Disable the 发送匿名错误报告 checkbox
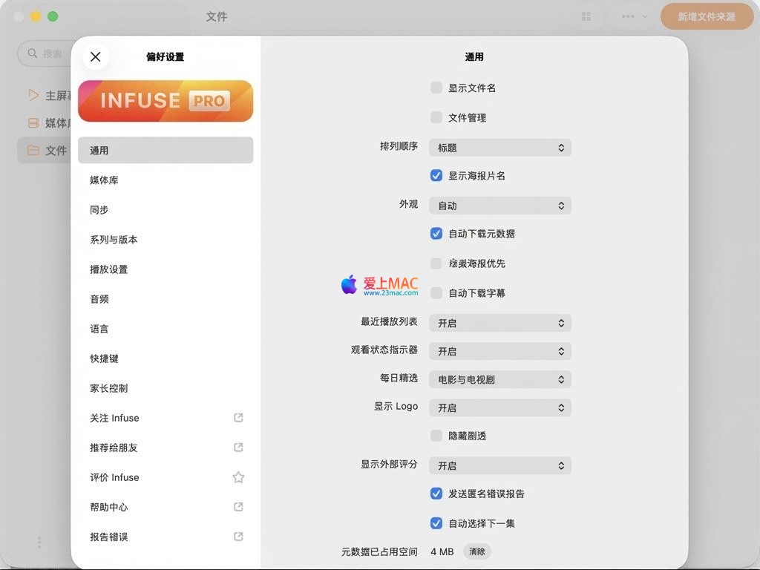The height and width of the screenshot is (570, 760). pos(436,494)
